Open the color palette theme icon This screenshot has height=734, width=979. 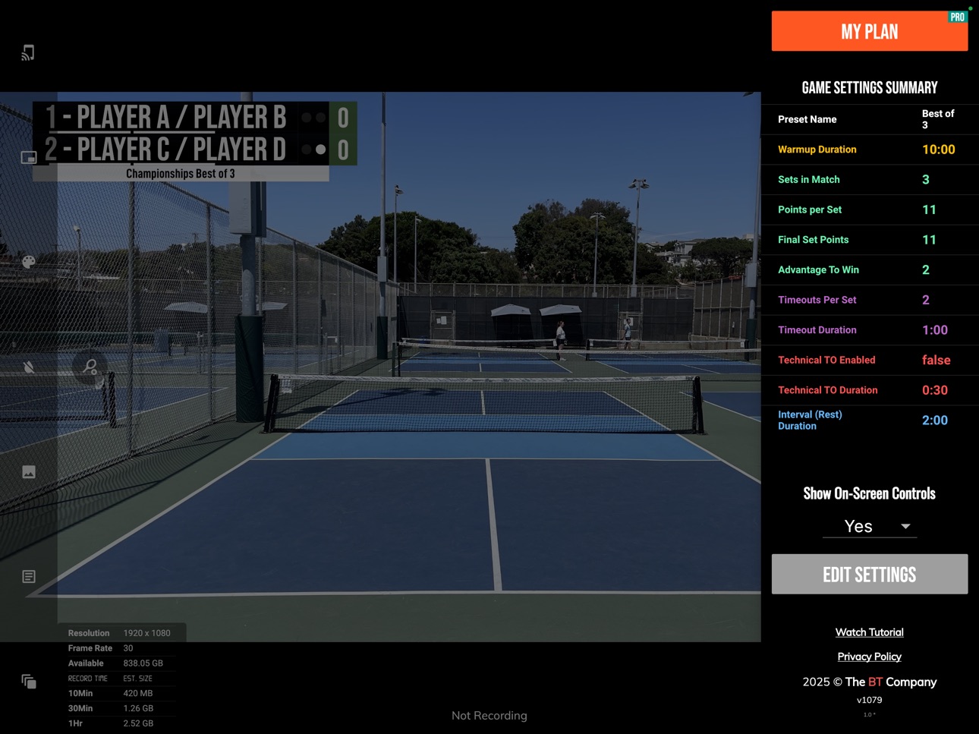click(29, 262)
